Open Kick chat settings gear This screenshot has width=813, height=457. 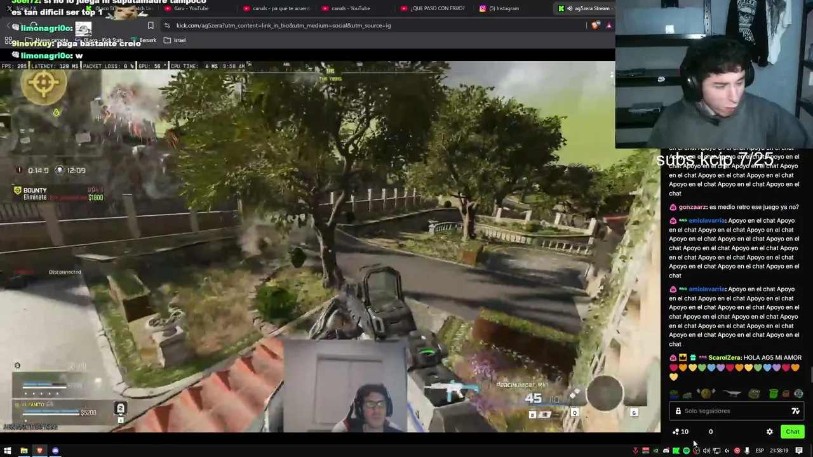pyautogui.click(x=770, y=432)
